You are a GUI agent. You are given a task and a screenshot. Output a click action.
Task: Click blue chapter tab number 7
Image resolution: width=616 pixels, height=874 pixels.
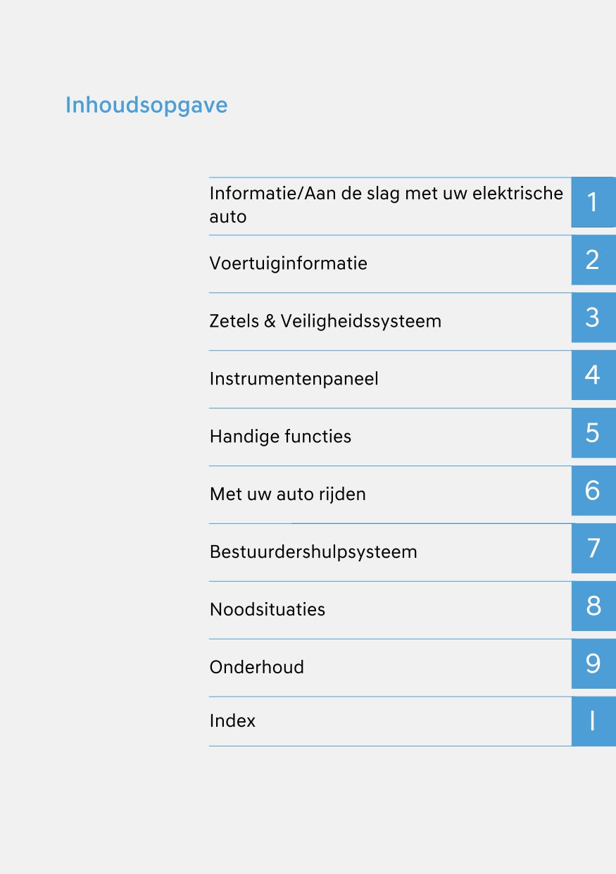point(593,549)
